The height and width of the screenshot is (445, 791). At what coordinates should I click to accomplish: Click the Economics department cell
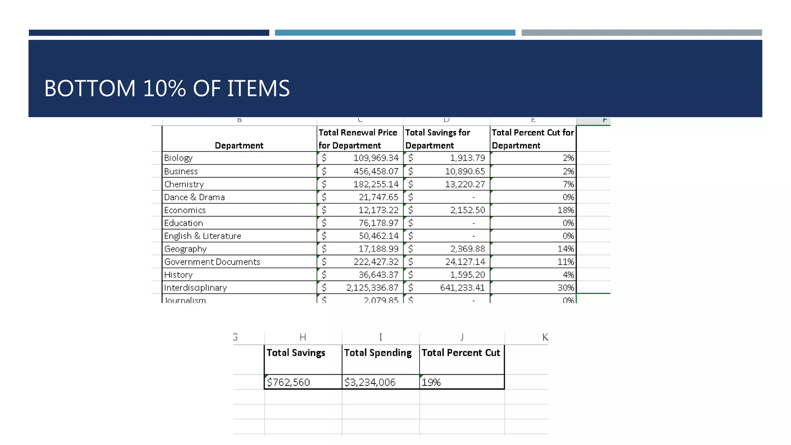(239, 210)
